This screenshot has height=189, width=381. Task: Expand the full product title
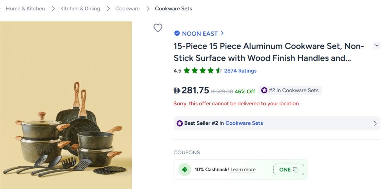point(376,46)
